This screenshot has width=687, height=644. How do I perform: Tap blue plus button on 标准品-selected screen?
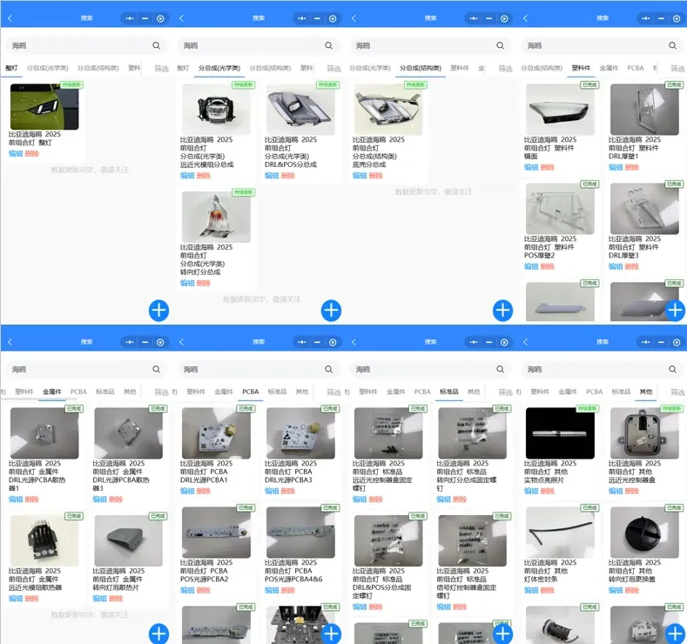point(502,634)
